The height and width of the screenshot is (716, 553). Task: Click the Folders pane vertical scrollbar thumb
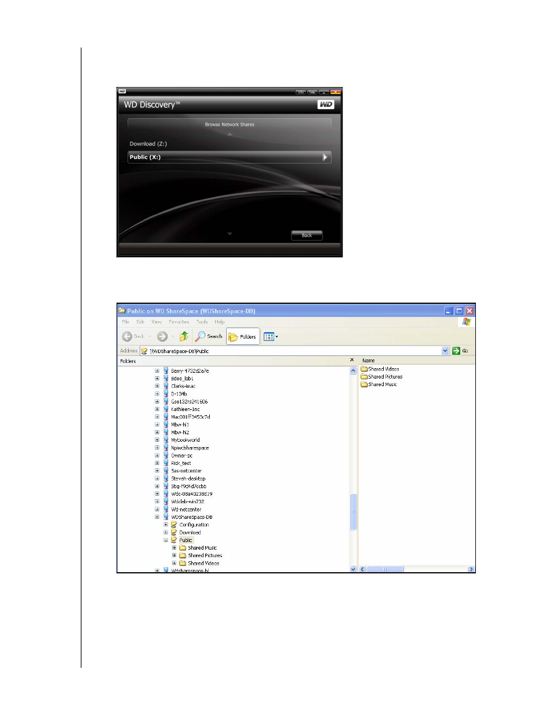pos(353,512)
